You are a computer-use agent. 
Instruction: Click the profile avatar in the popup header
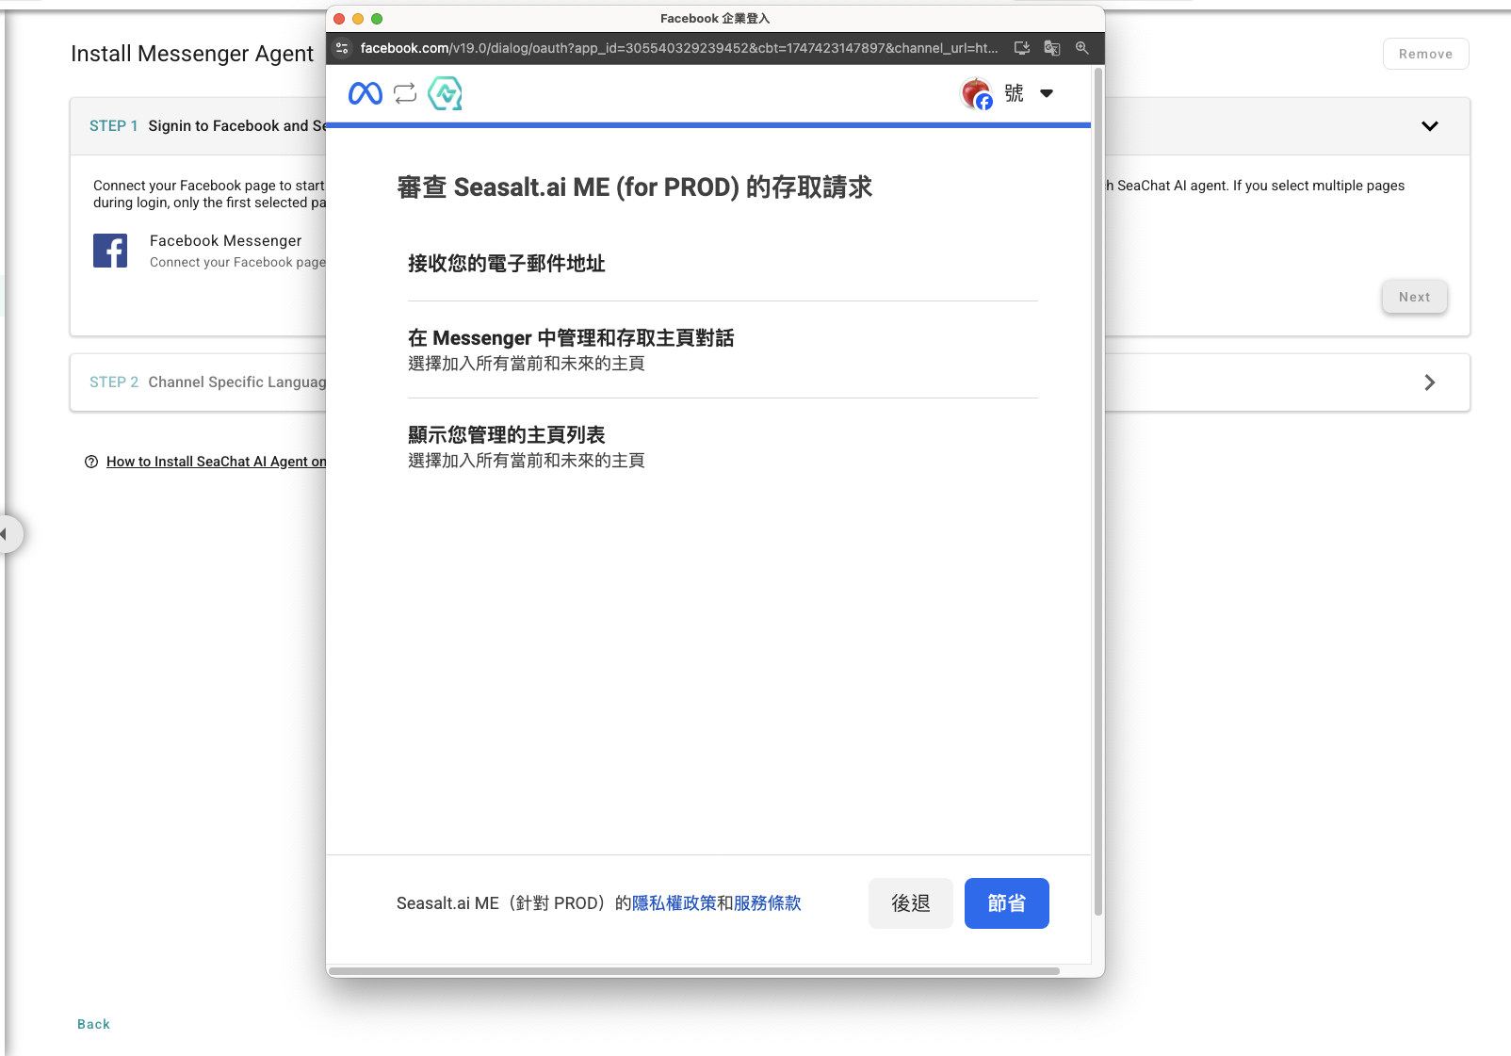977,93
